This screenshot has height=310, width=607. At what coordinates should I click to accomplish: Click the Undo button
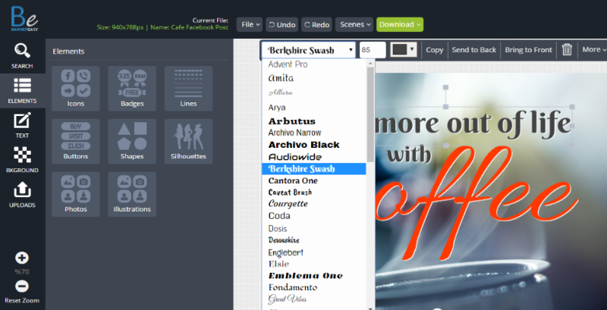(x=281, y=24)
